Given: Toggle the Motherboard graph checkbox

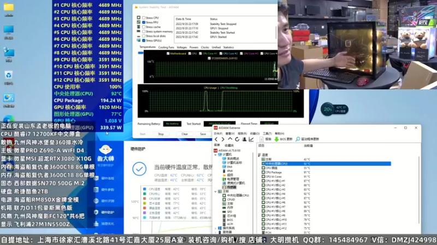Looking at the screenshot, I should pyautogui.click(x=168, y=53).
